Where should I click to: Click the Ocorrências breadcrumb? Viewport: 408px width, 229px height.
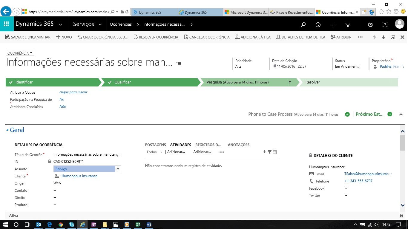click(x=121, y=24)
